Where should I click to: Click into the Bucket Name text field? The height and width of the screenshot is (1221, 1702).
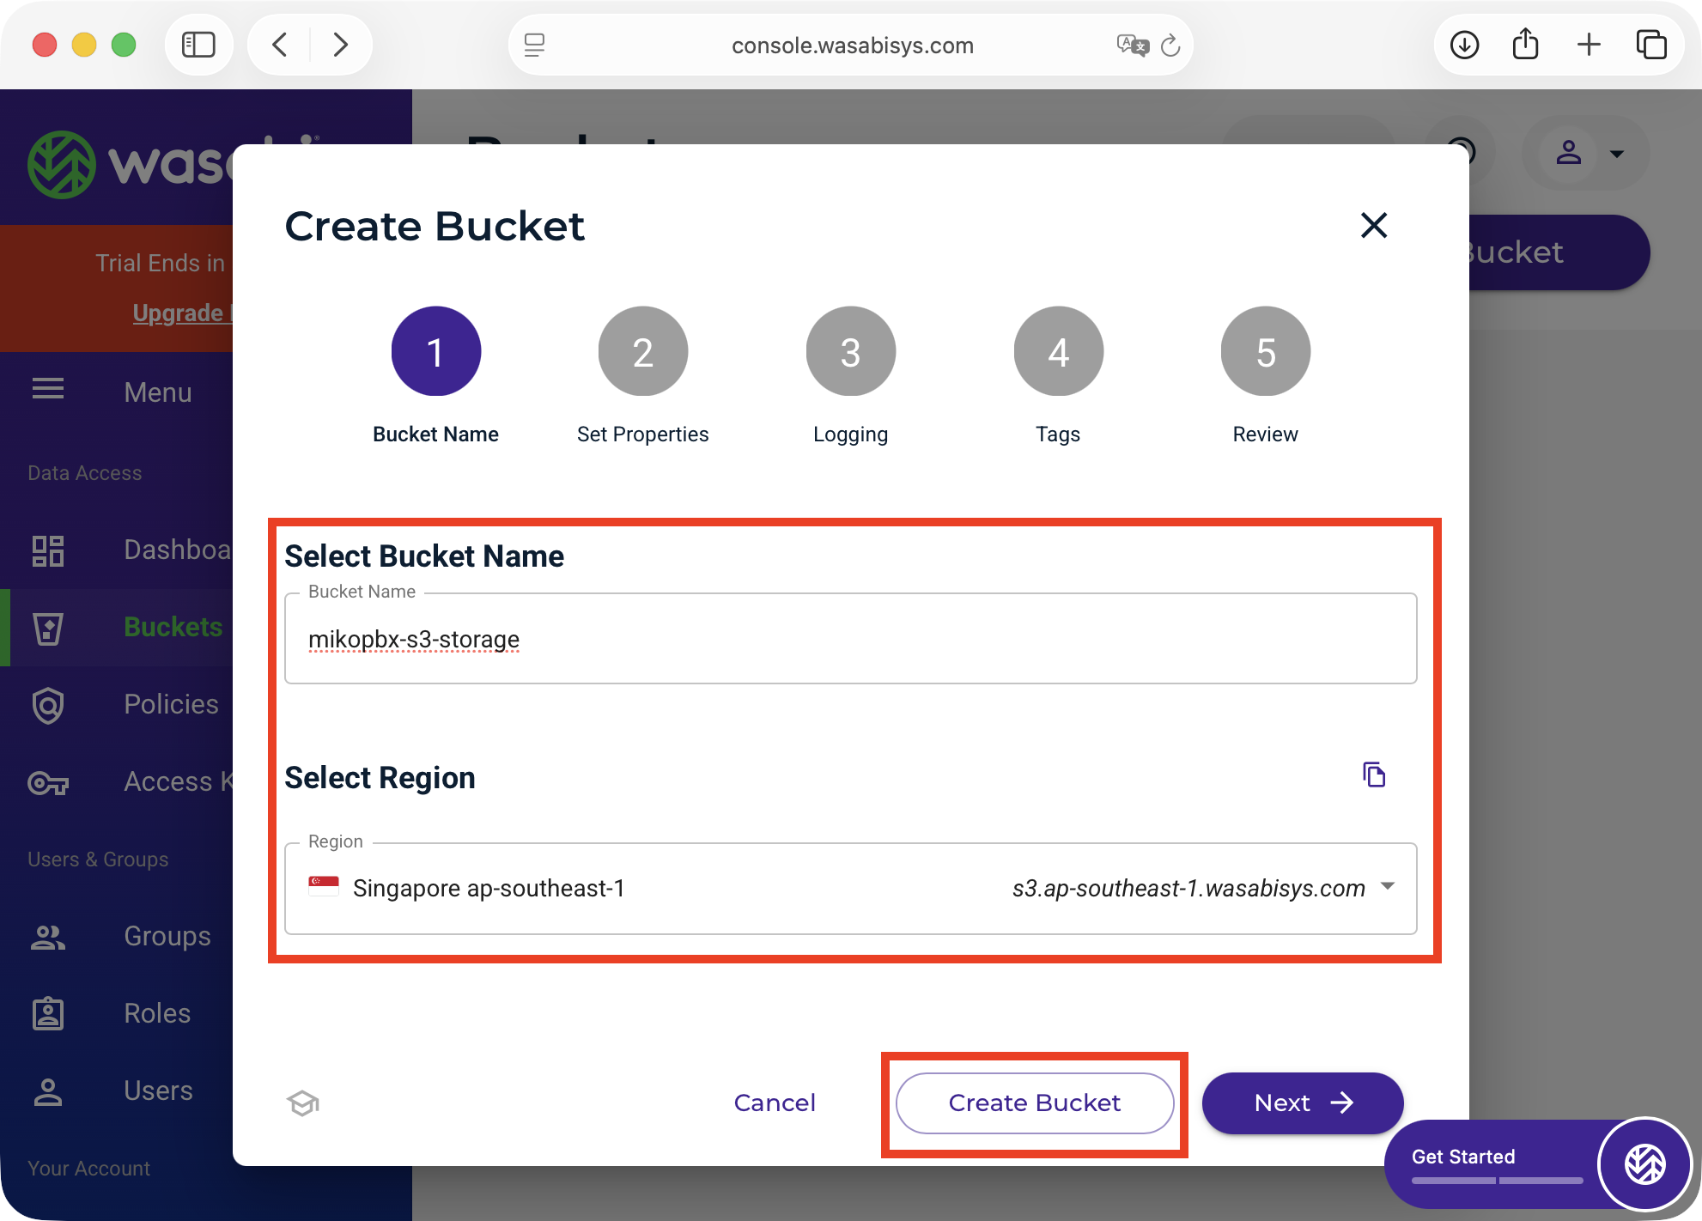850,640
